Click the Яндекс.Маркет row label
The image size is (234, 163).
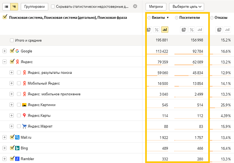point(40,126)
